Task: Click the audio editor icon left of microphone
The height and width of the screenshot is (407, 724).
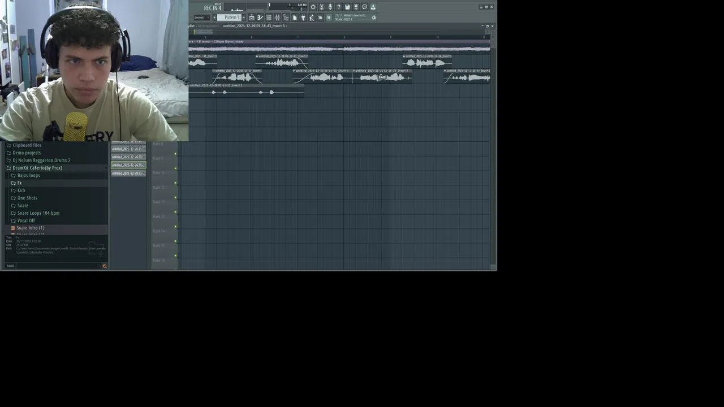Action: pyautogui.click(x=321, y=7)
